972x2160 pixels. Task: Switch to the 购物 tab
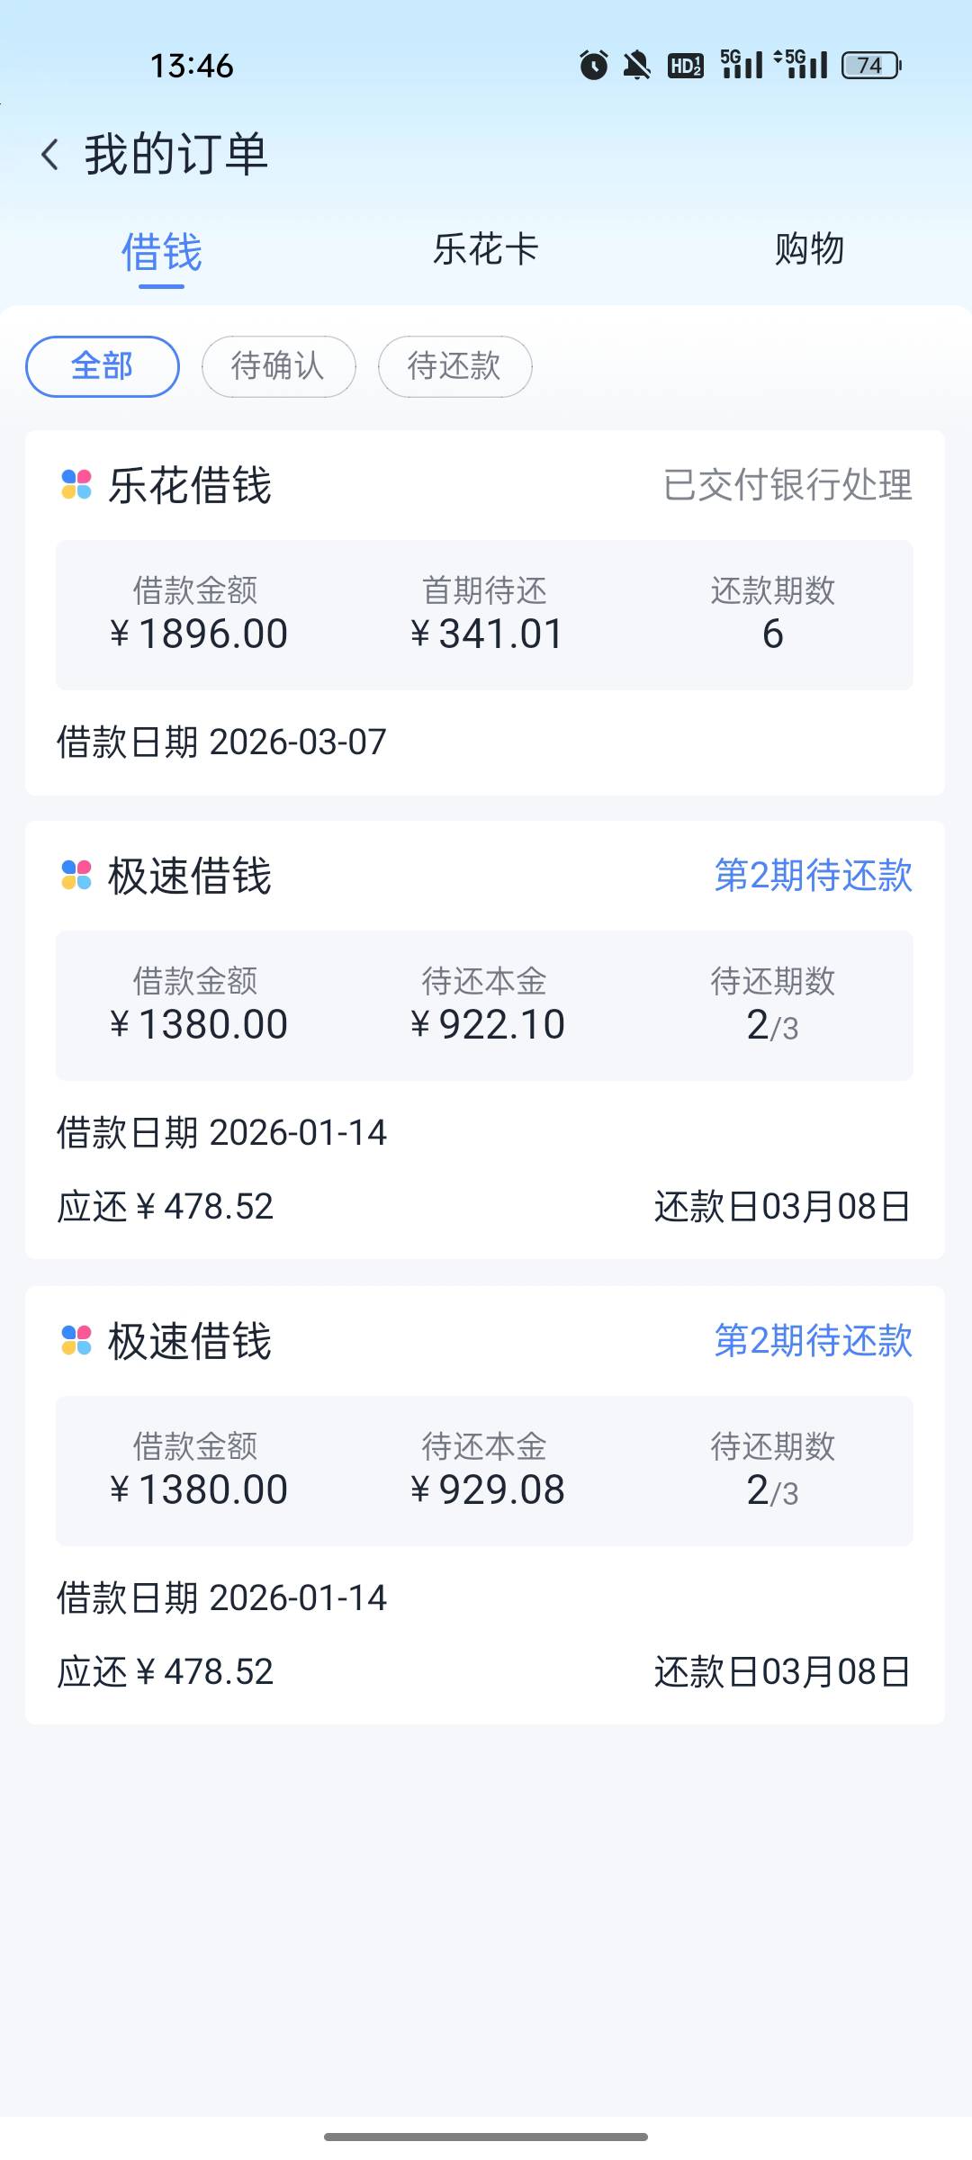coord(809,249)
